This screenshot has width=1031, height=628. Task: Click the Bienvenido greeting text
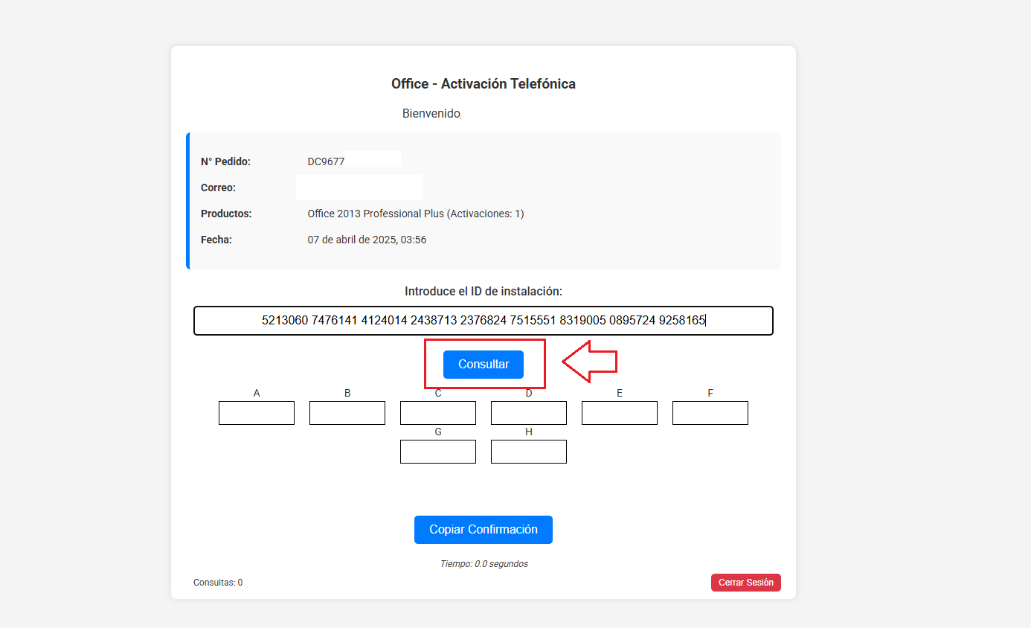point(431,114)
